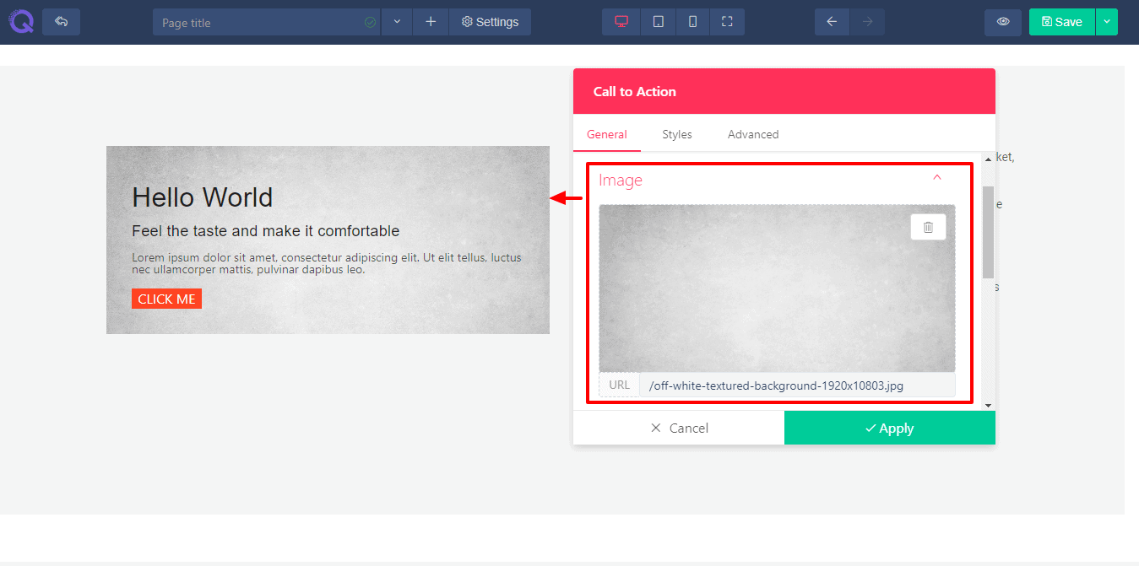Delete the image using trash icon
Image resolution: width=1139 pixels, height=566 pixels.
928,227
